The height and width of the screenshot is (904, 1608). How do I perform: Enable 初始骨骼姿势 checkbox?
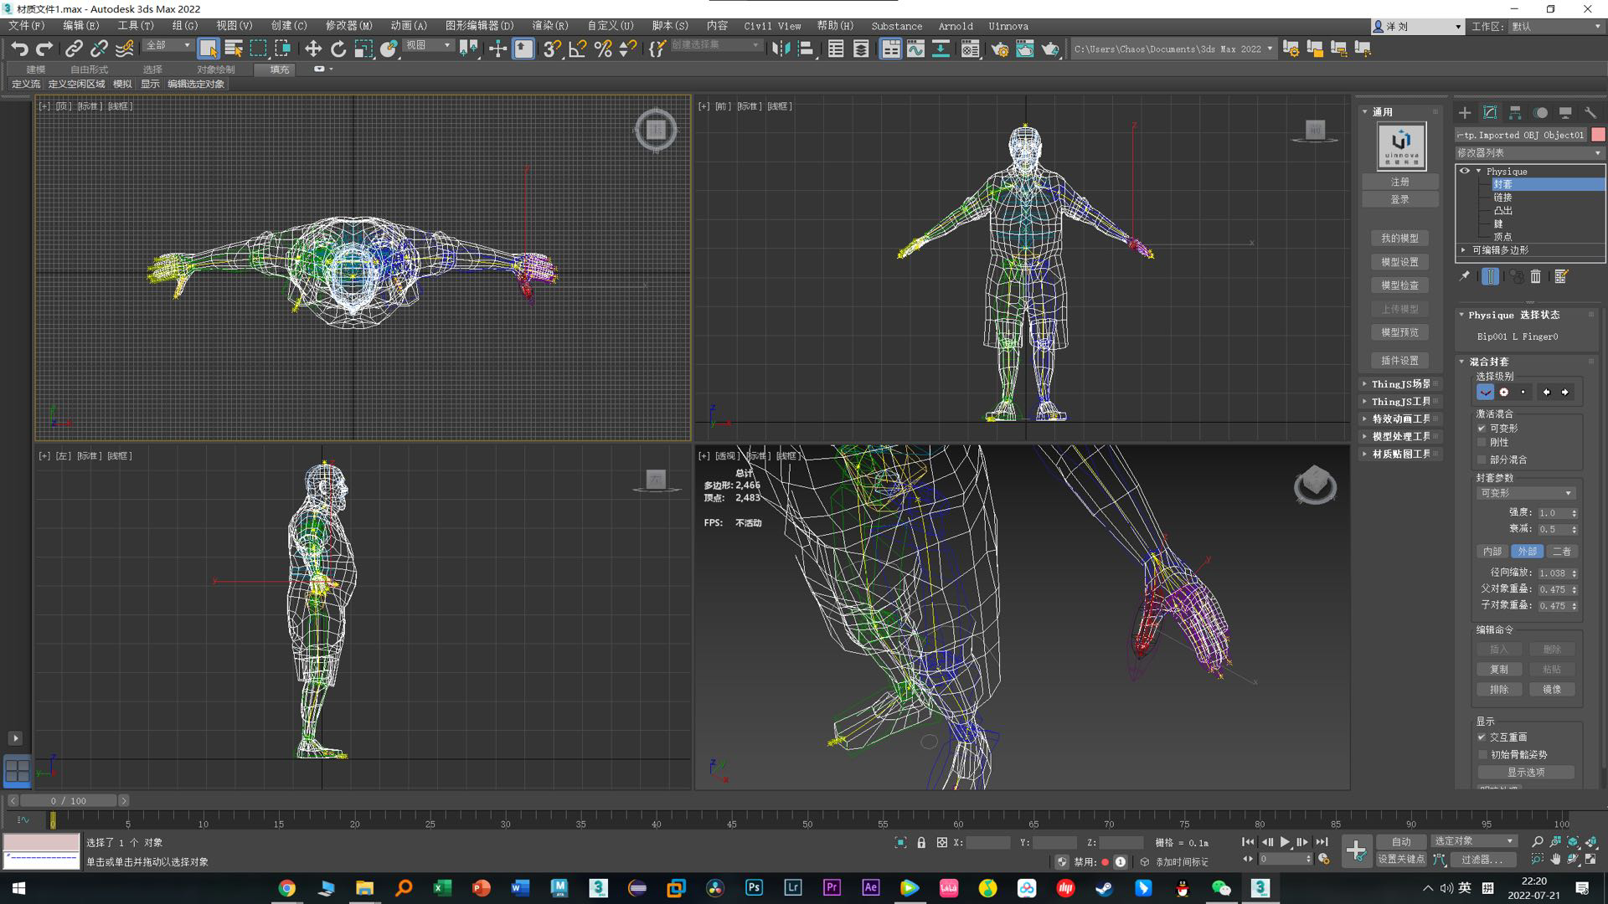[x=1482, y=755]
